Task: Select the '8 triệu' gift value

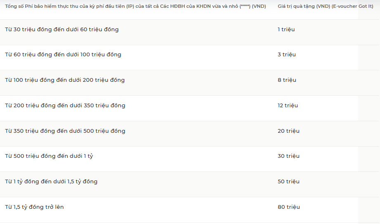Action: coord(287,80)
